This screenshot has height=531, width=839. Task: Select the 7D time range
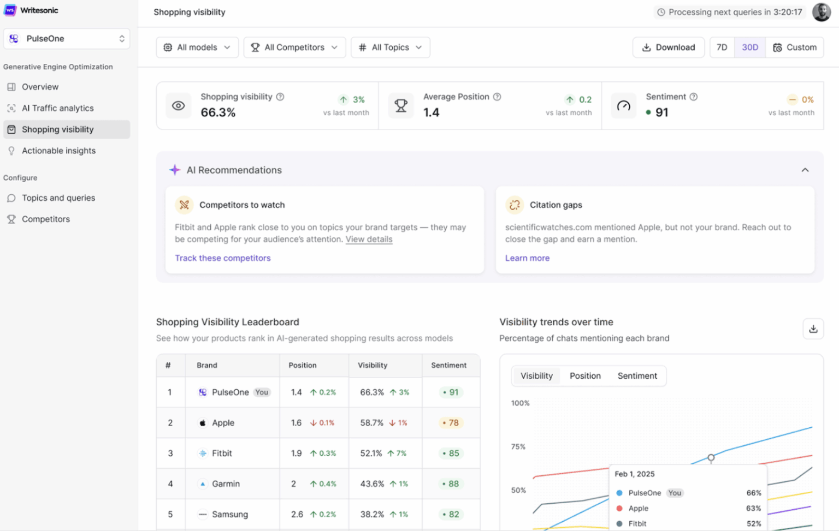pyautogui.click(x=722, y=47)
